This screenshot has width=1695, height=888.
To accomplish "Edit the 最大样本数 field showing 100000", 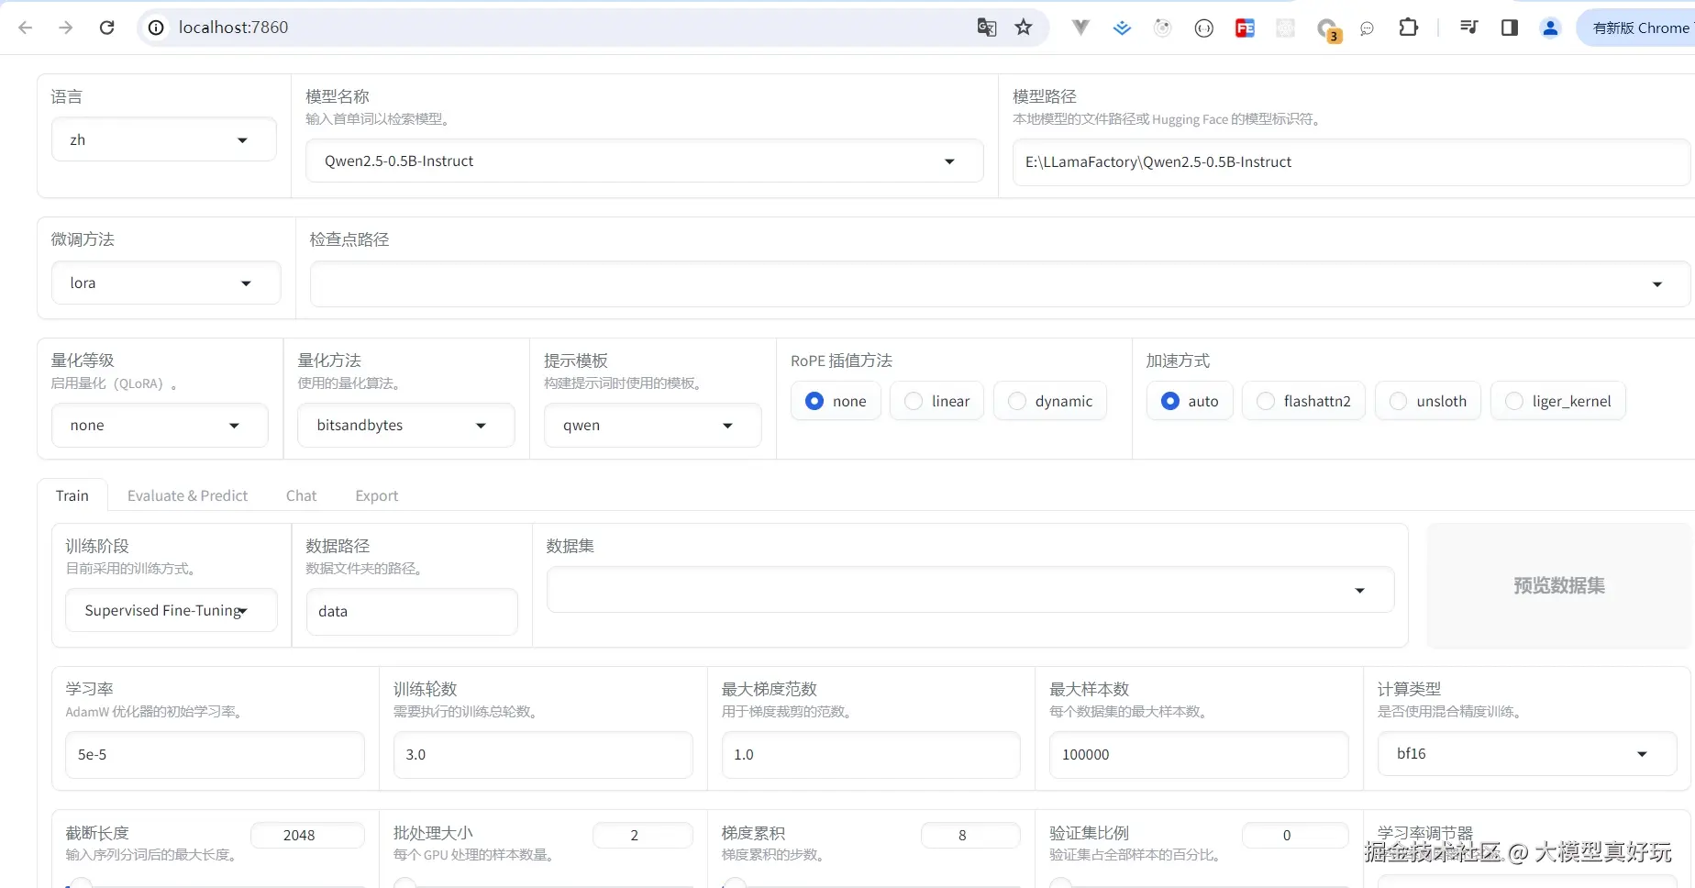I will tap(1199, 754).
